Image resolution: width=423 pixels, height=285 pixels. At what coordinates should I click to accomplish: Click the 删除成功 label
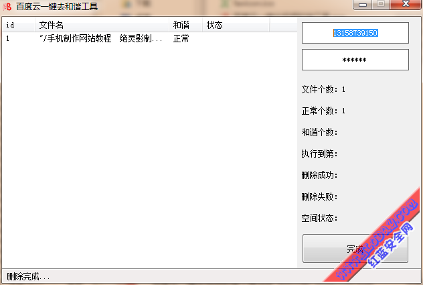point(319,175)
